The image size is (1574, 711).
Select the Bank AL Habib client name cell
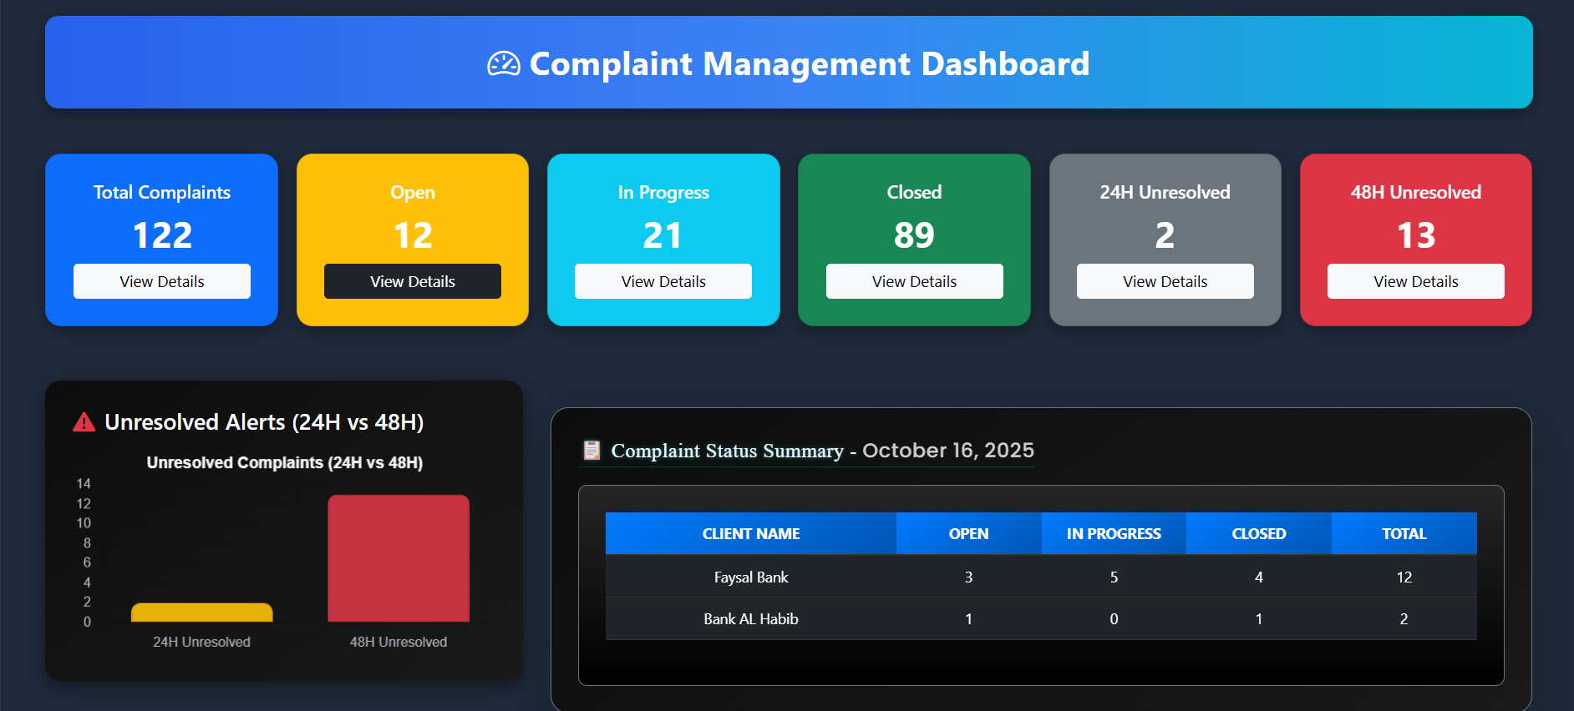(751, 619)
